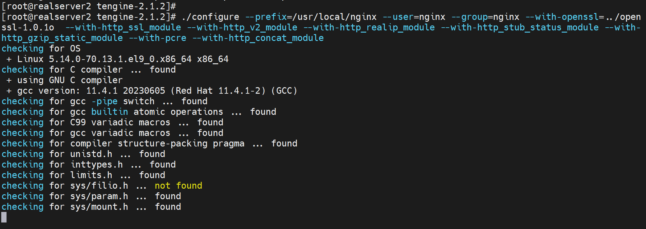Viewport: 646px width, 229px height.
Task: Click the terminal cursor block
Action: (x=4, y=217)
